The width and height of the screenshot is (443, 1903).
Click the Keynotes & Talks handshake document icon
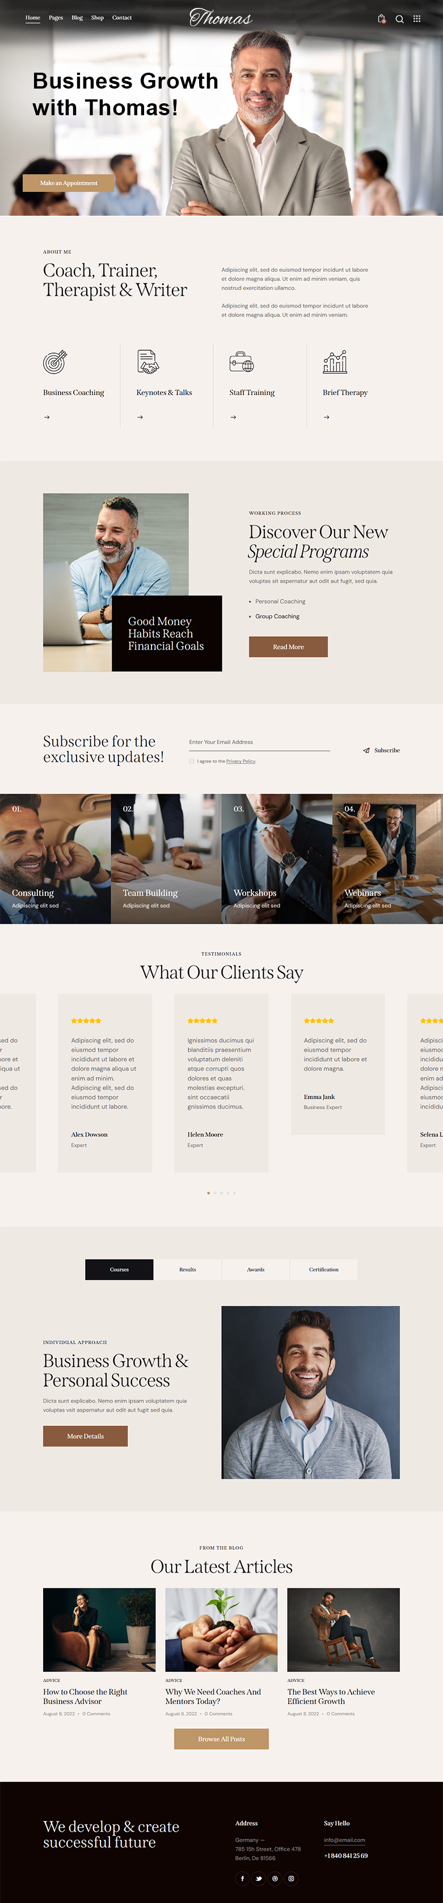tap(147, 362)
